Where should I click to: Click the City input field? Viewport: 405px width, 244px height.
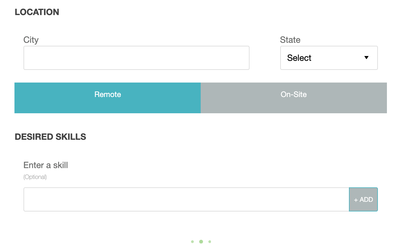click(137, 58)
